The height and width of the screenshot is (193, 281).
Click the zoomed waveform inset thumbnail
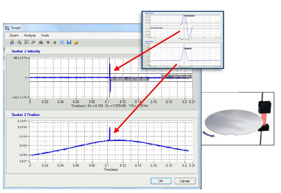(x=182, y=39)
